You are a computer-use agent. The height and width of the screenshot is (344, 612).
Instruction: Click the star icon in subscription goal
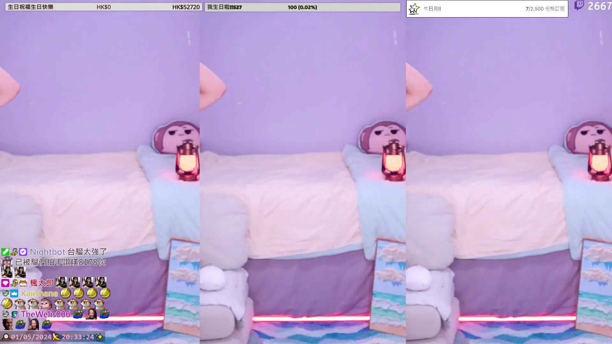(414, 9)
